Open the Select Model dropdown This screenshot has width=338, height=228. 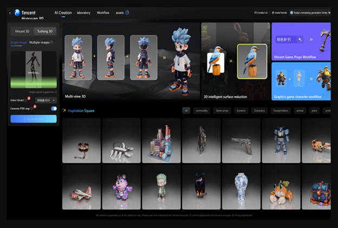pyautogui.click(x=45, y=100)
